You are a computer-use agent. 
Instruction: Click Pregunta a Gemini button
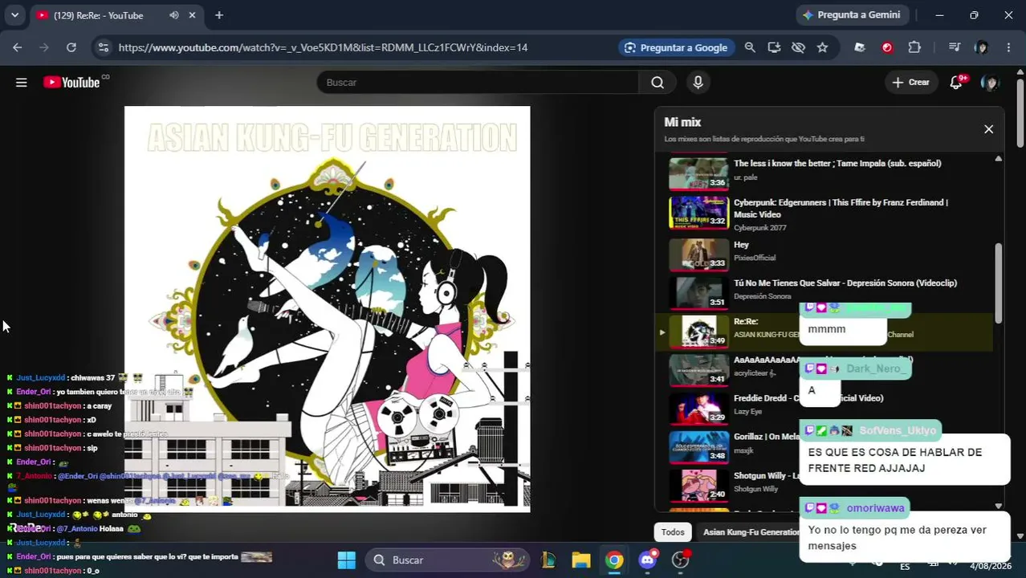(851, 15)
